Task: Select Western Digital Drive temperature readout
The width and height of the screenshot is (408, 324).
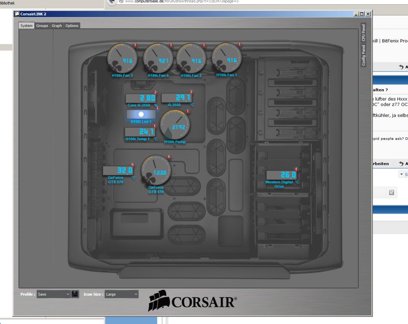Action: (281, 174)
